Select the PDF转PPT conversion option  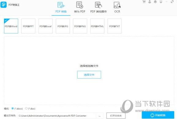(28, 26)
